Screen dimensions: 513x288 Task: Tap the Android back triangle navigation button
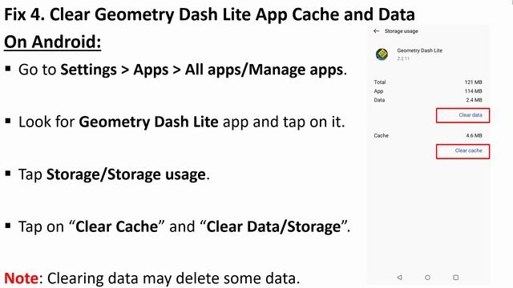(399, 278)
